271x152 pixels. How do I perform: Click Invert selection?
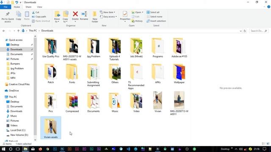point(156,21)
